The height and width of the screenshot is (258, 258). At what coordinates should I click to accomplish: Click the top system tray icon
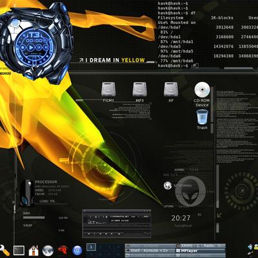250,246
